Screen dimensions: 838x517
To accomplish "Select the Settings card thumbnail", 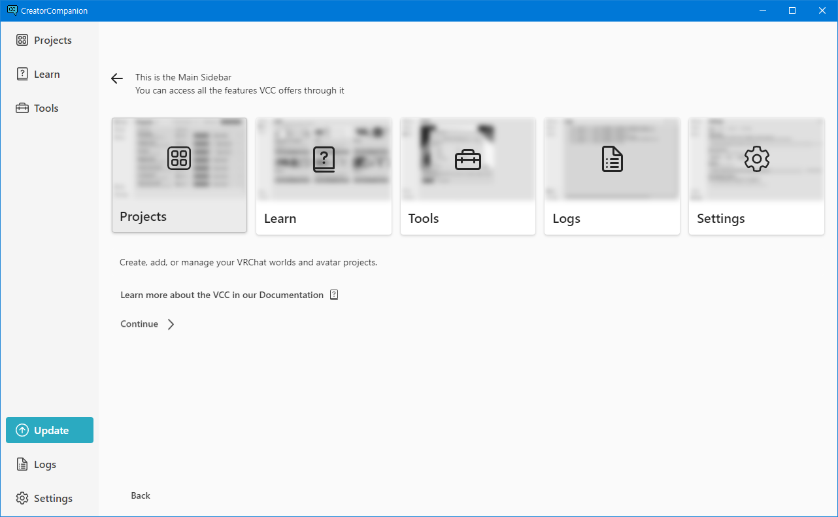I will (x=756, y=176).
